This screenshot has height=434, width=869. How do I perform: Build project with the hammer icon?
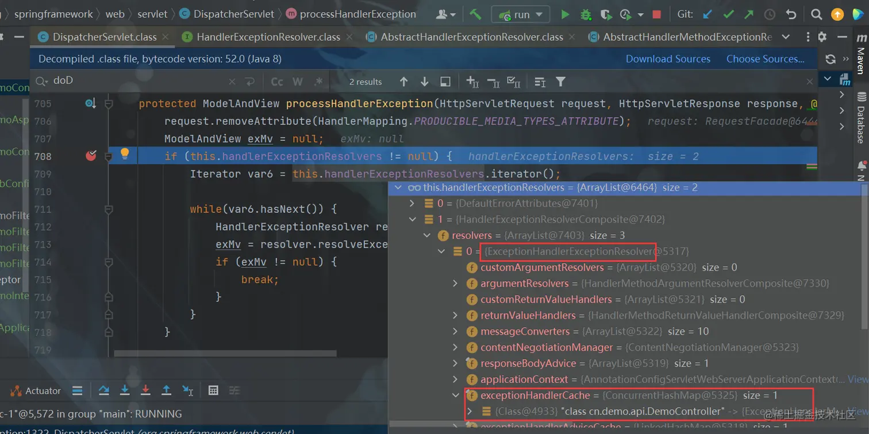pos(475,14)
